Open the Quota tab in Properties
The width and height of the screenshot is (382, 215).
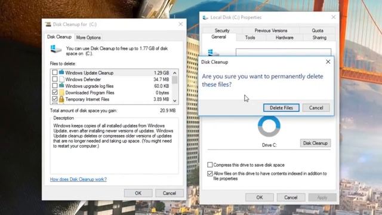318,30
